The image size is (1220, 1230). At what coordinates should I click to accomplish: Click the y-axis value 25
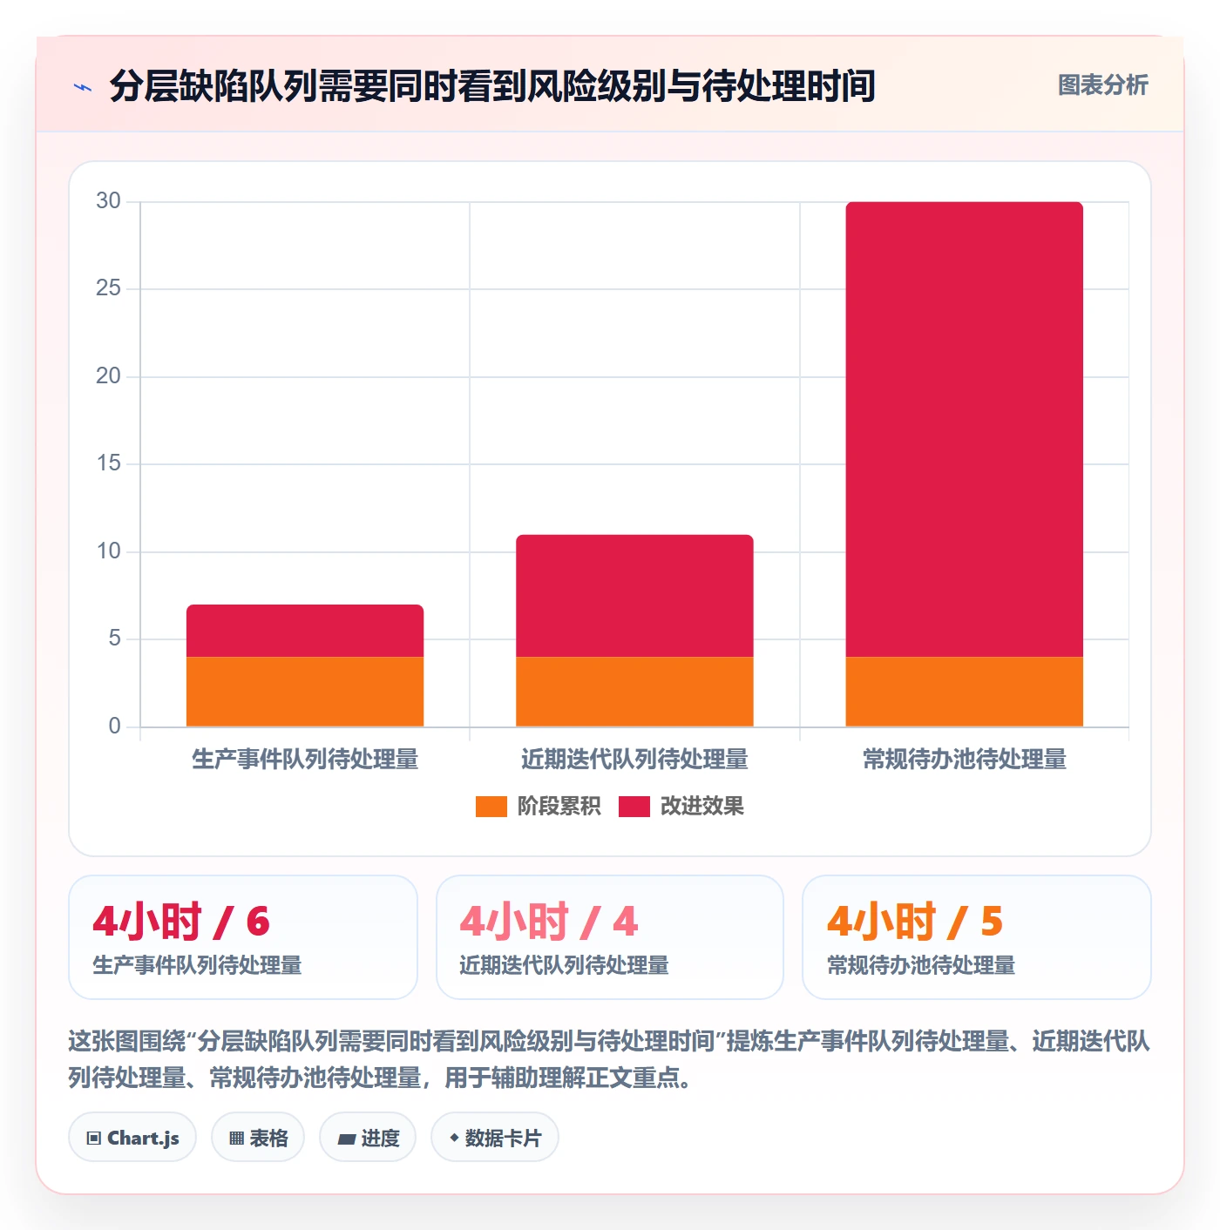point(109,288)
